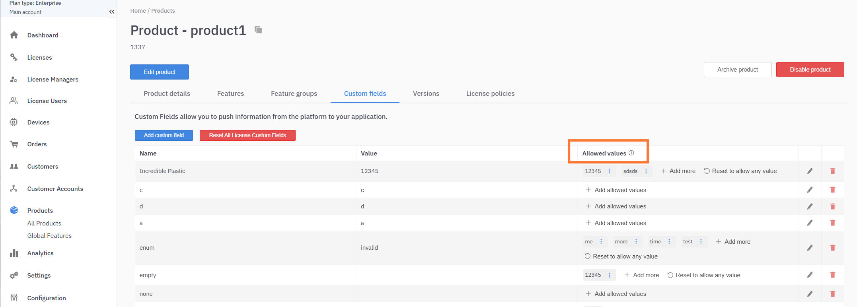Click the Disable product button
Screen dimensions: 857x307
pyautogui.click(x=810, y=70)
